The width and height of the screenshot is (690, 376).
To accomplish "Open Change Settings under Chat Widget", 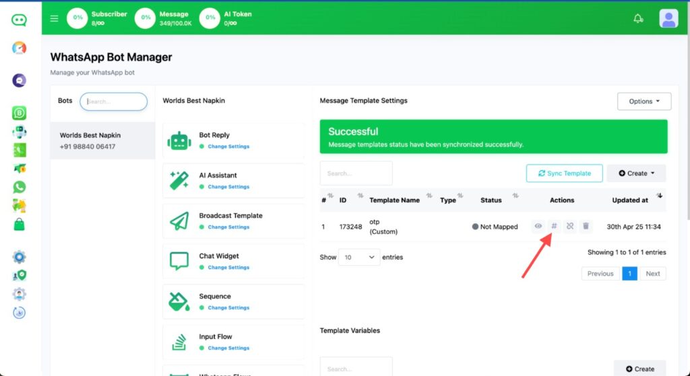I will 228,268.
